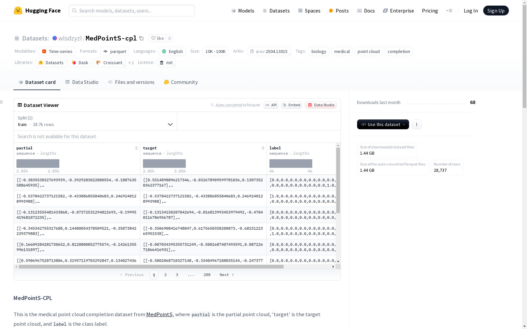Expand the train split dropdown
Image resolution: width=527 pixels, height=329 pixels.
(95, 121)
